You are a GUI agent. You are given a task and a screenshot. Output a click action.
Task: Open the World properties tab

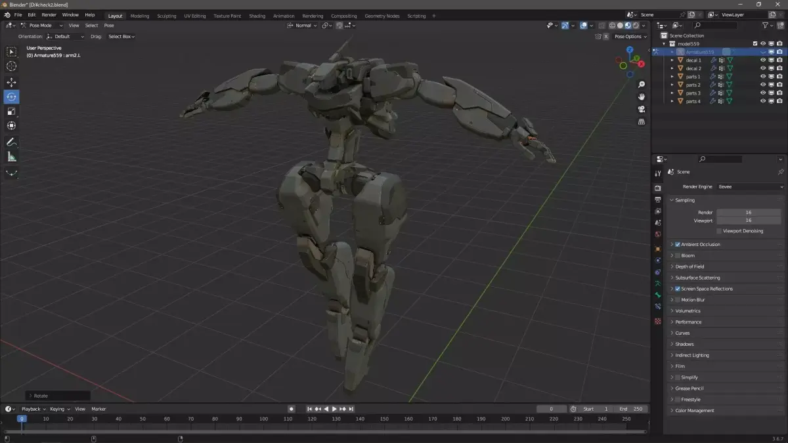tap(658, 234)
